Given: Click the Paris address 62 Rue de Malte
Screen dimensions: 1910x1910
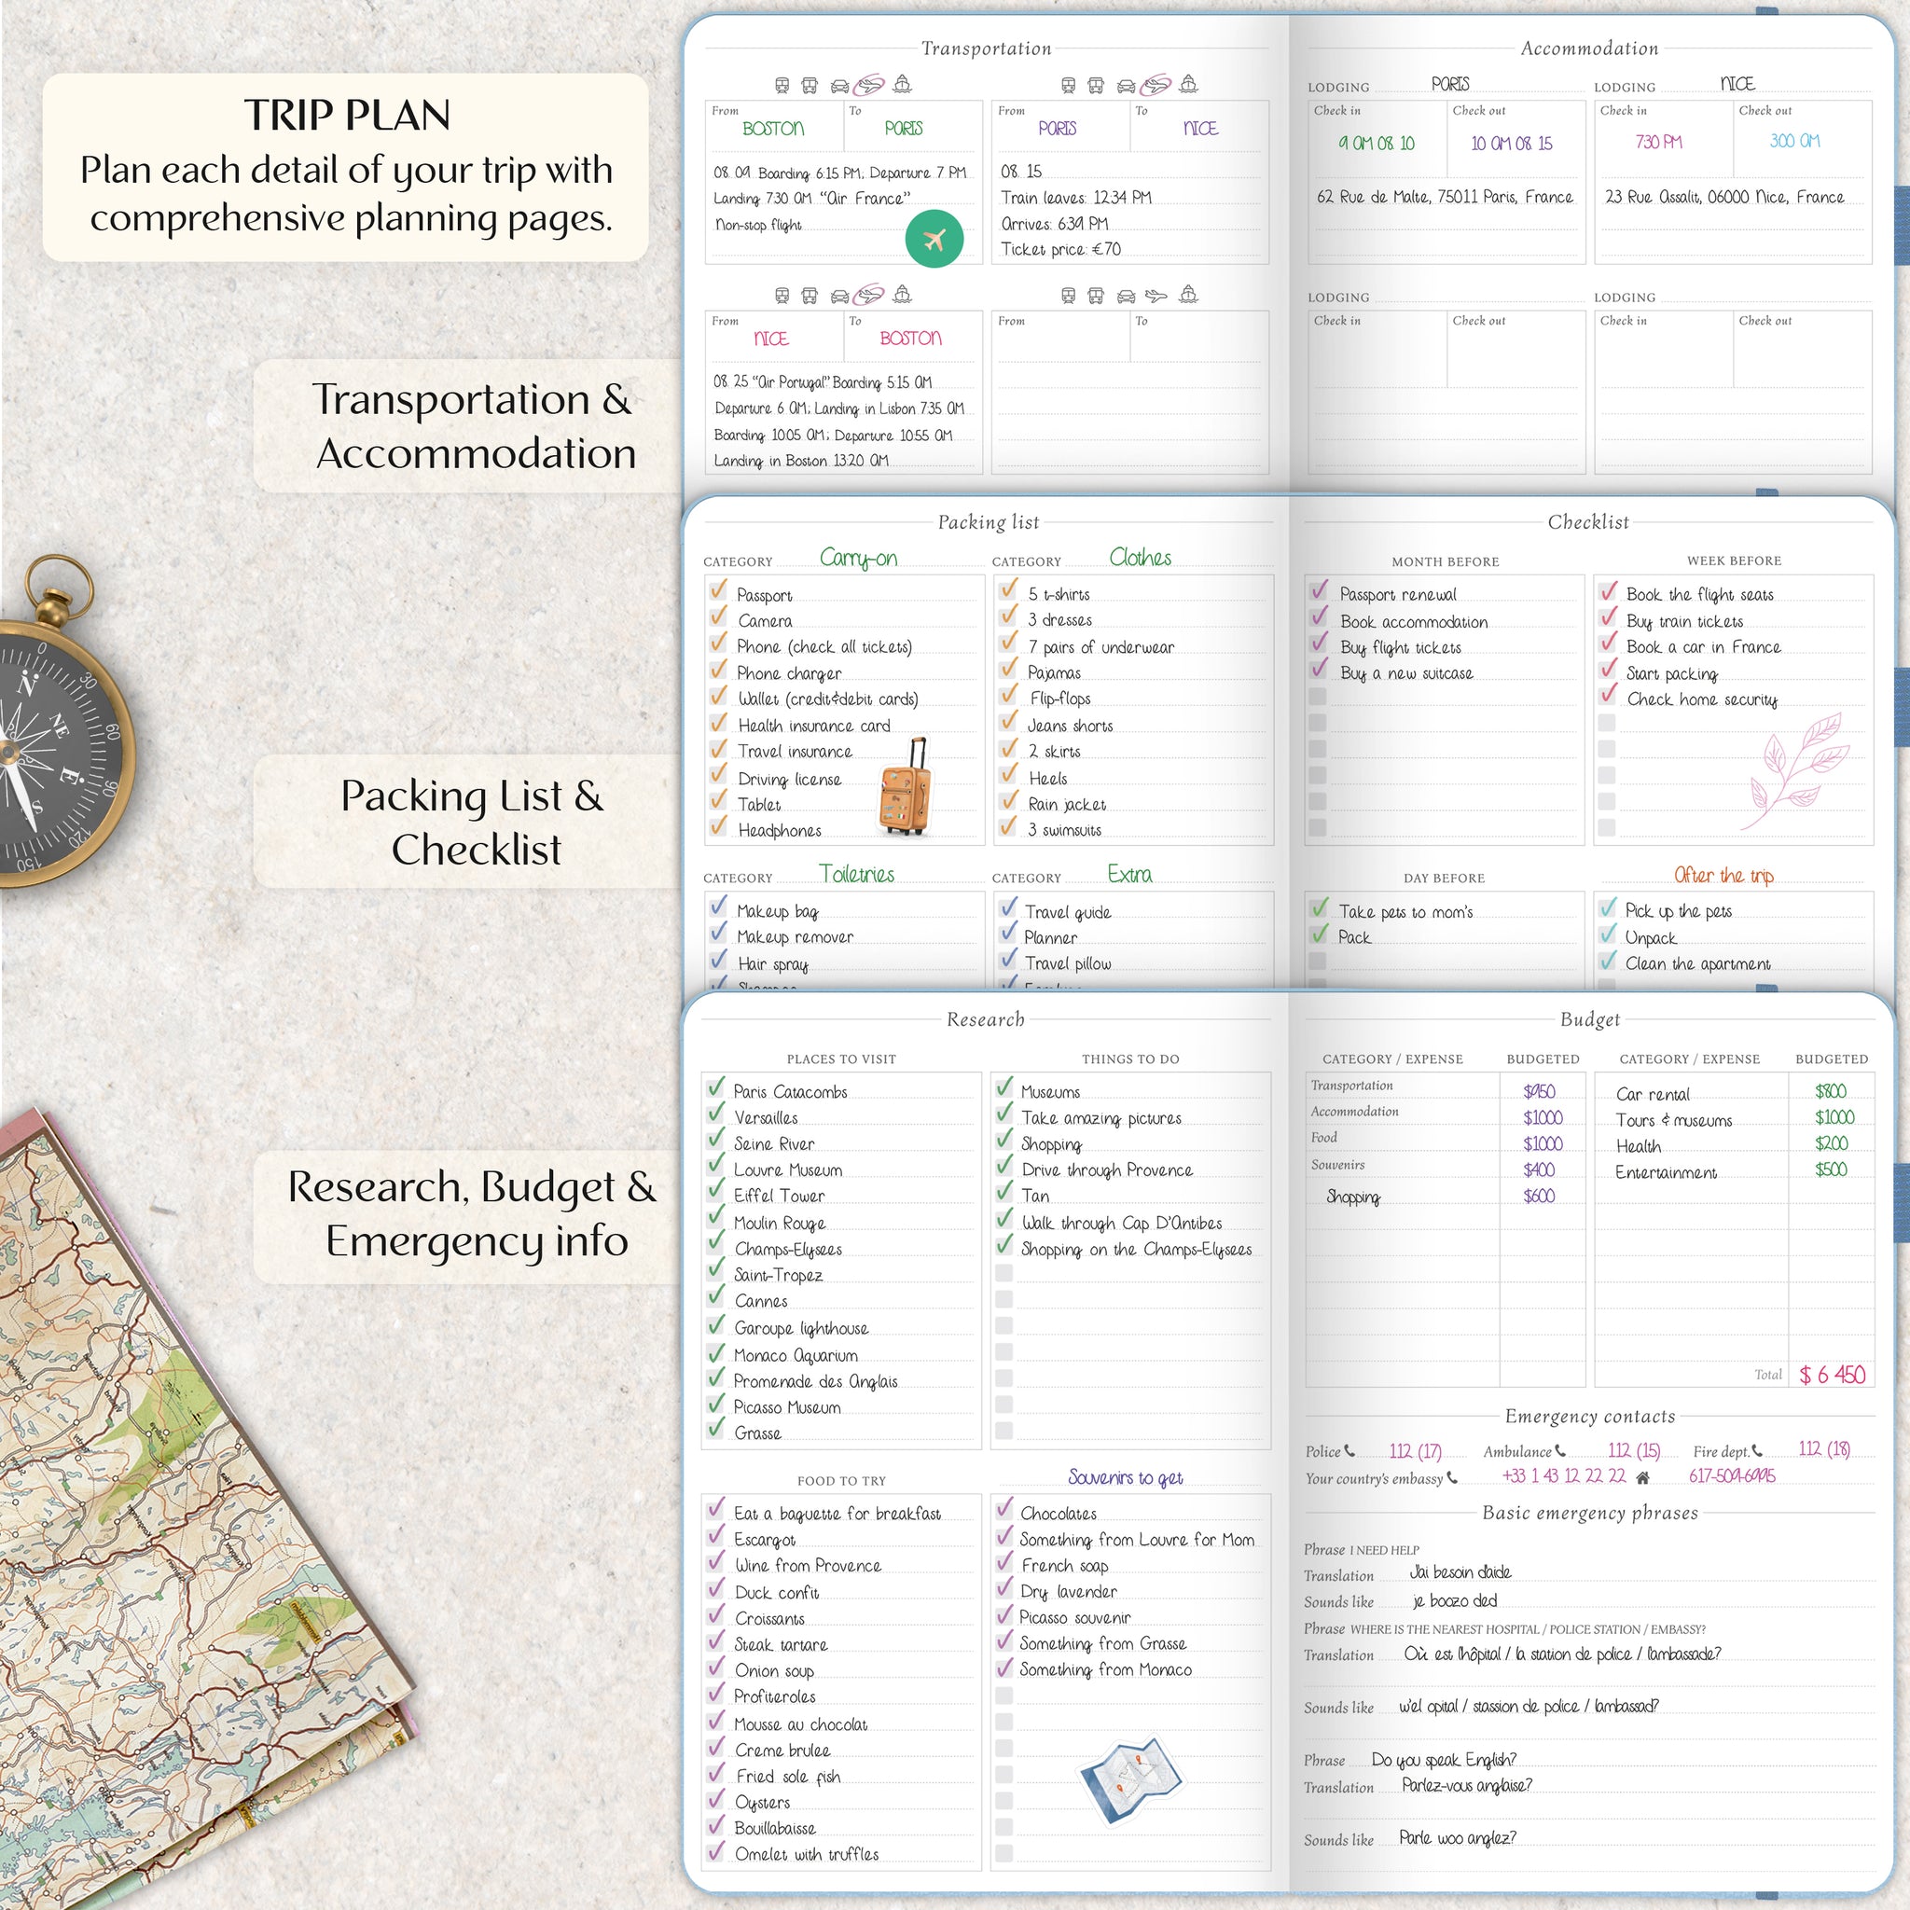Looking at the screenshot, I should point(1445,197).
